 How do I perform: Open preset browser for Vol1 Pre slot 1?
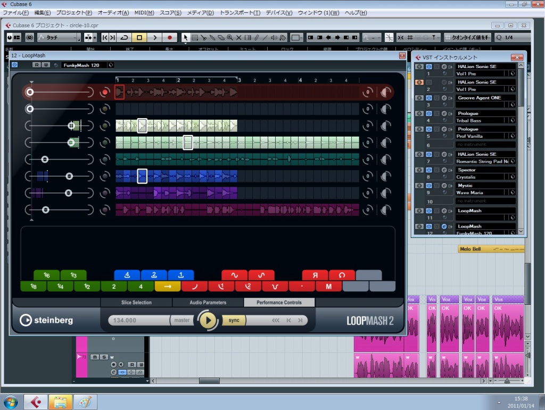512,73
